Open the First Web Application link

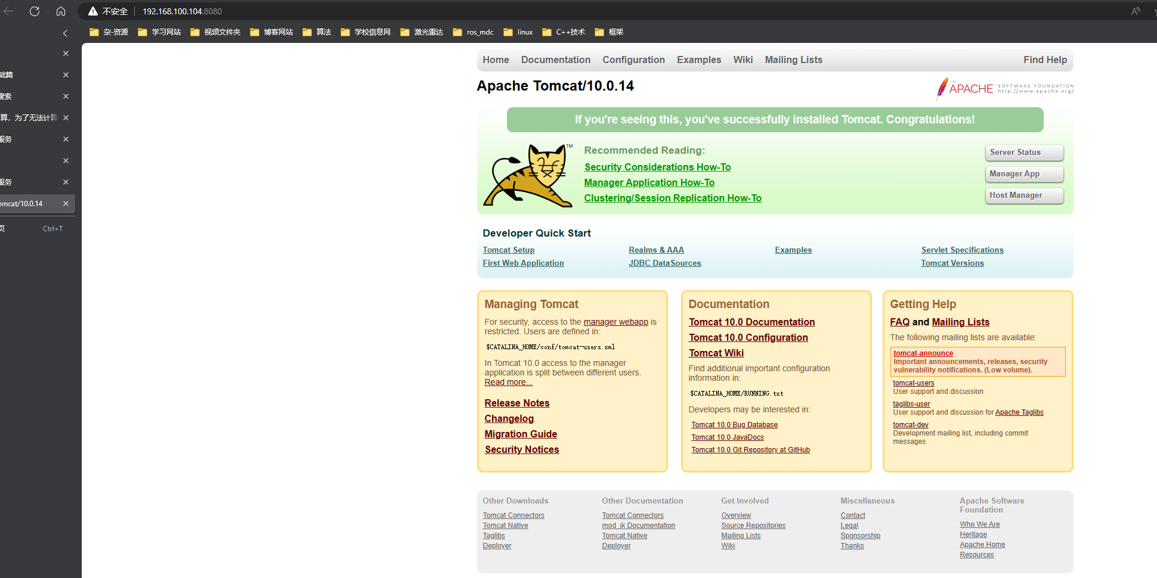tap(523, 263)
